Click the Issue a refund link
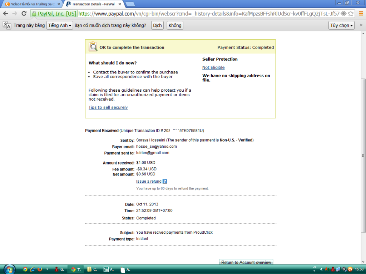The image size is (366, 274). (149, 181)
